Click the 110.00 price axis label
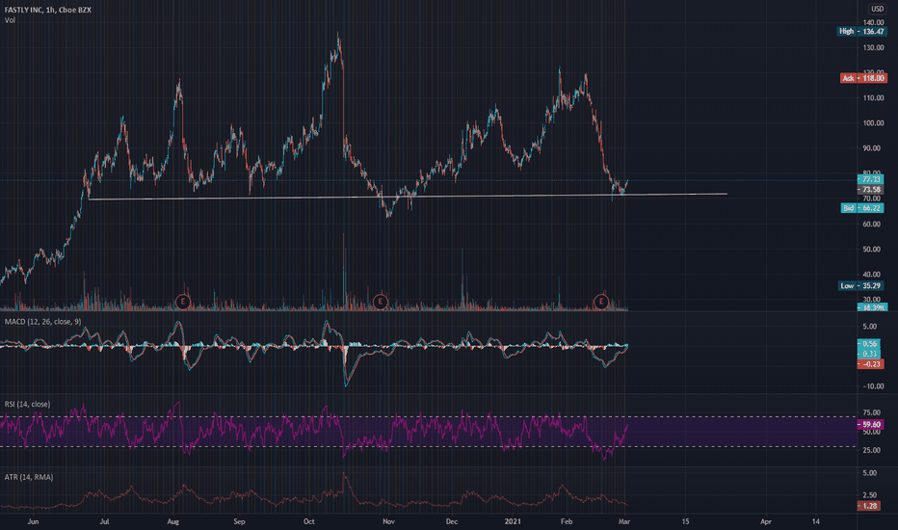Viewport: 898px width, 530px height. click(x=873, y=98)
